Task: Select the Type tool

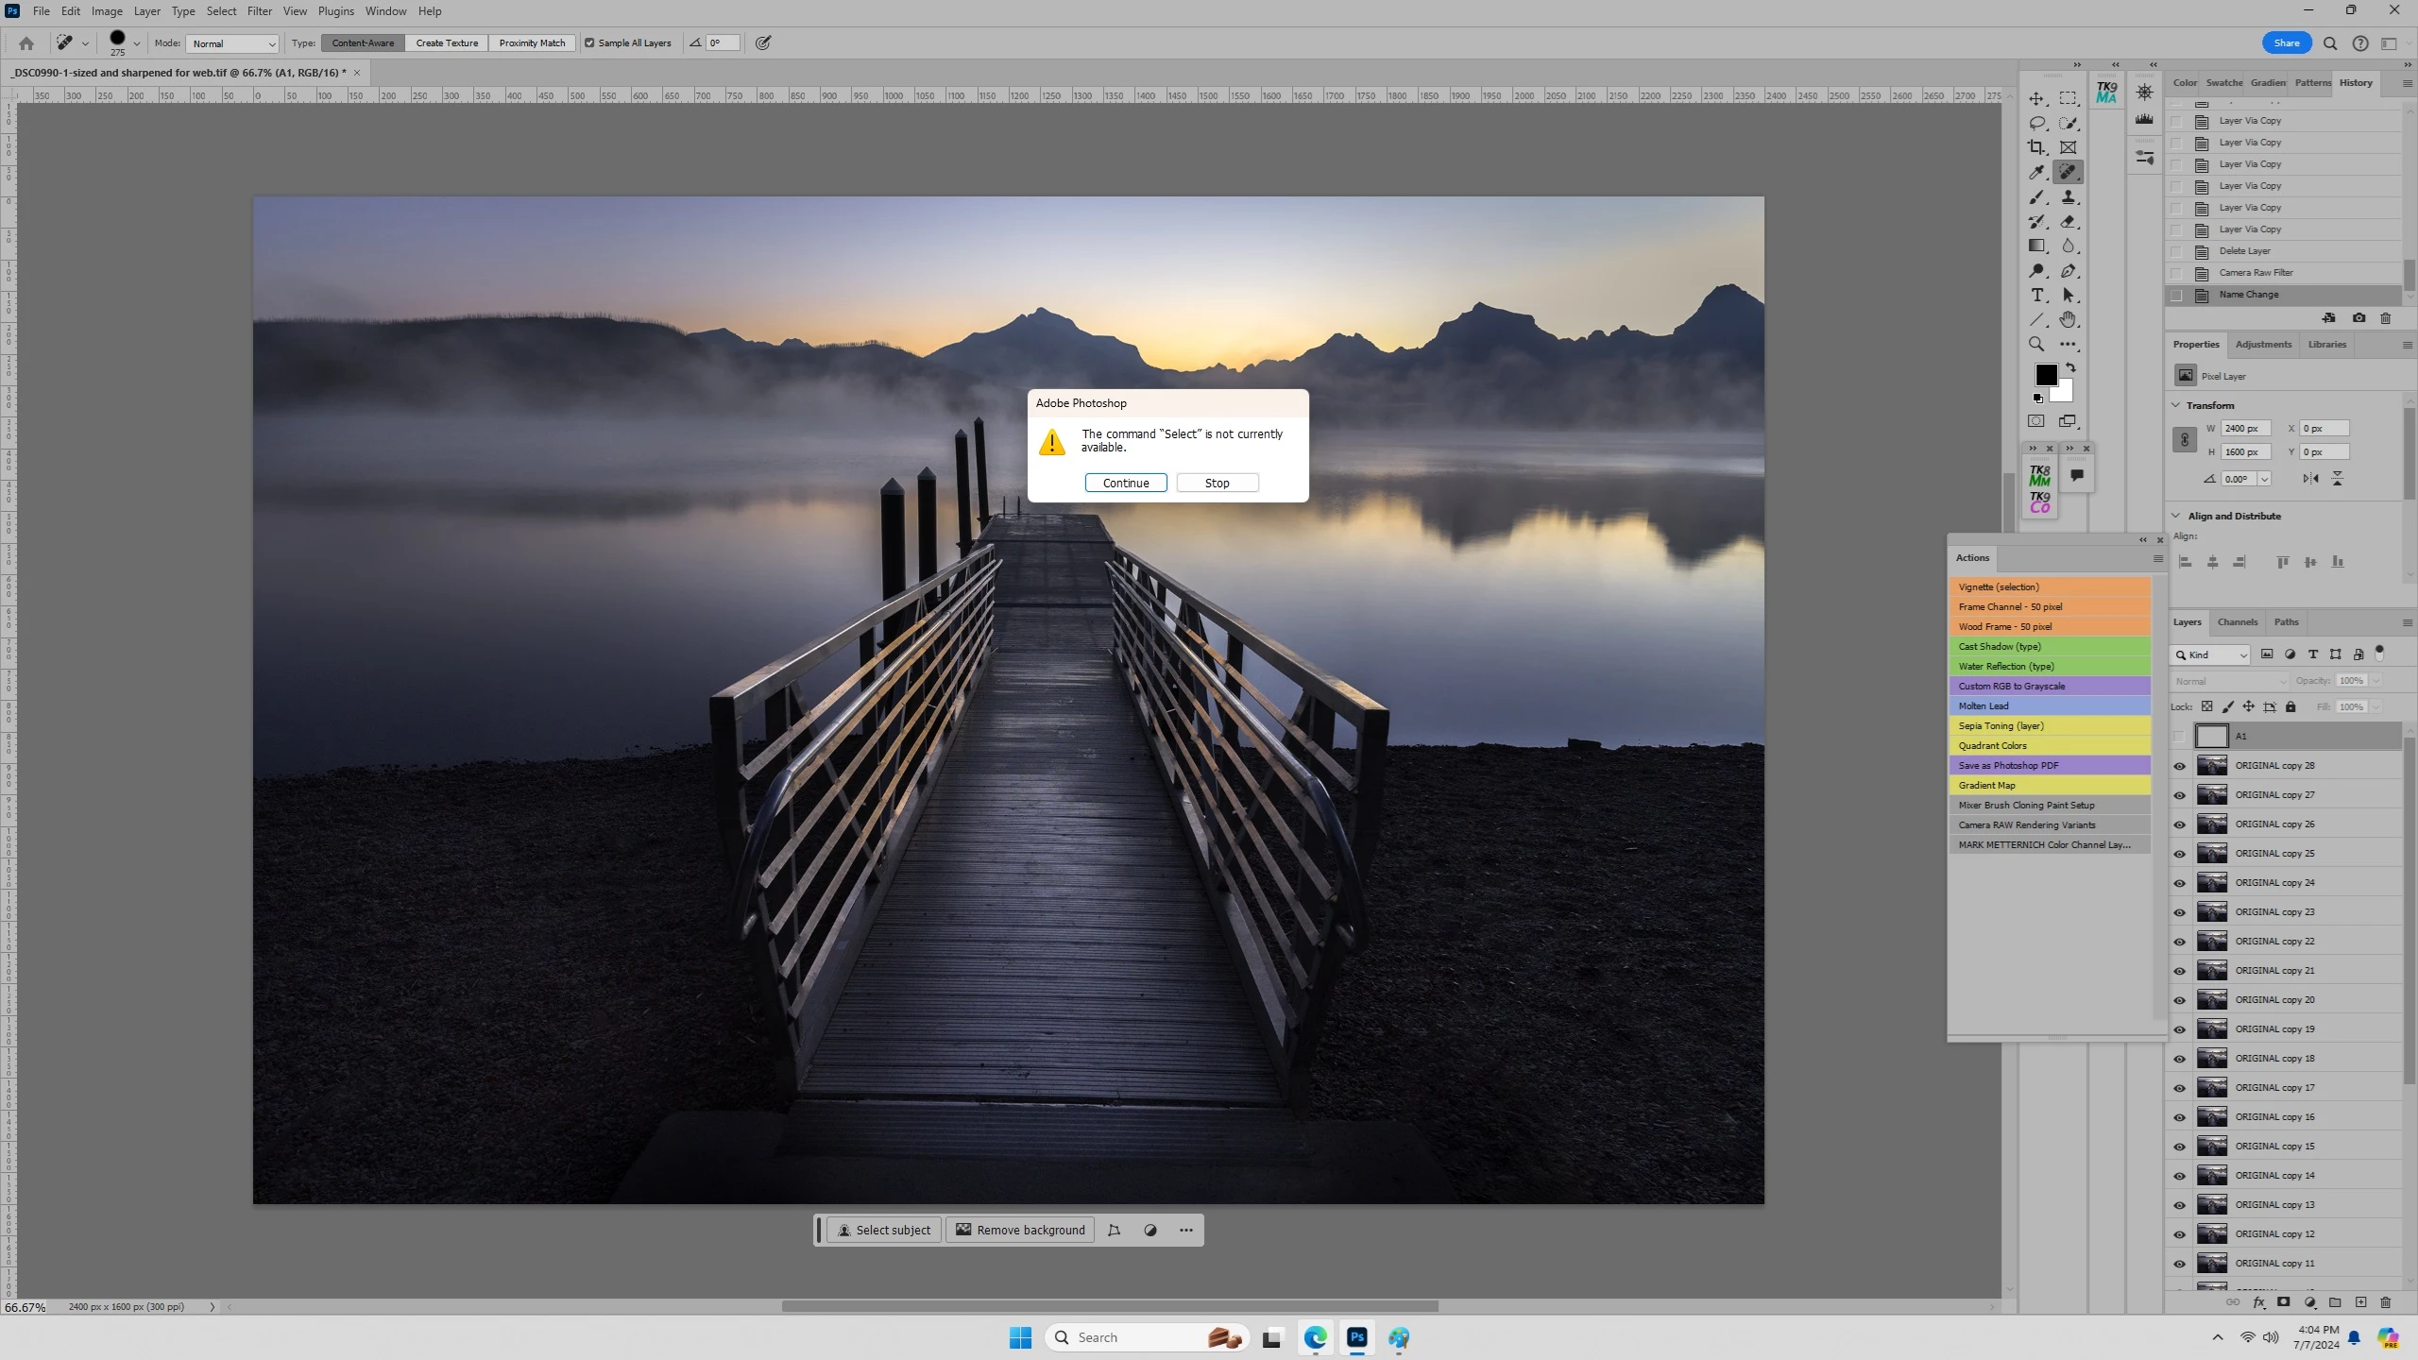Action: click(2037, 296)
